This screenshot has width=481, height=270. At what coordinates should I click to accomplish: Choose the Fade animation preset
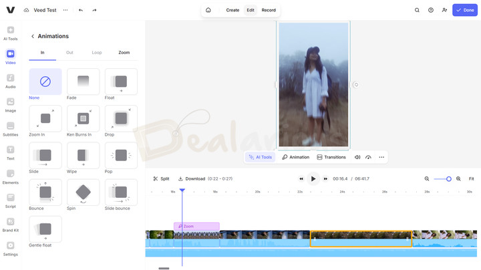[83, 82]
